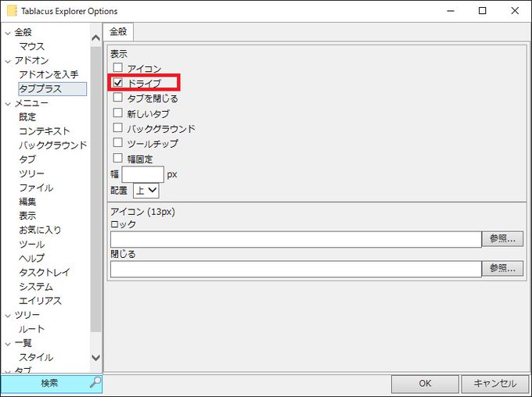The image size is (532, 397).
Task: Select タブプラス in the tree
Action: pos(52,89)
